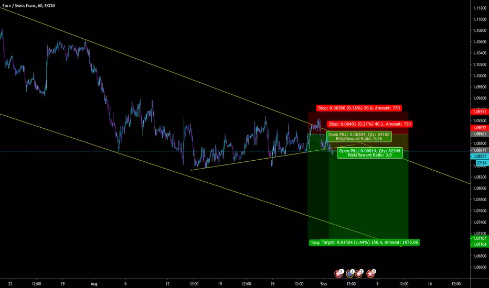489x288 pixels.
Task: Click the Aug label on time axis
Action: pos(94,284)
